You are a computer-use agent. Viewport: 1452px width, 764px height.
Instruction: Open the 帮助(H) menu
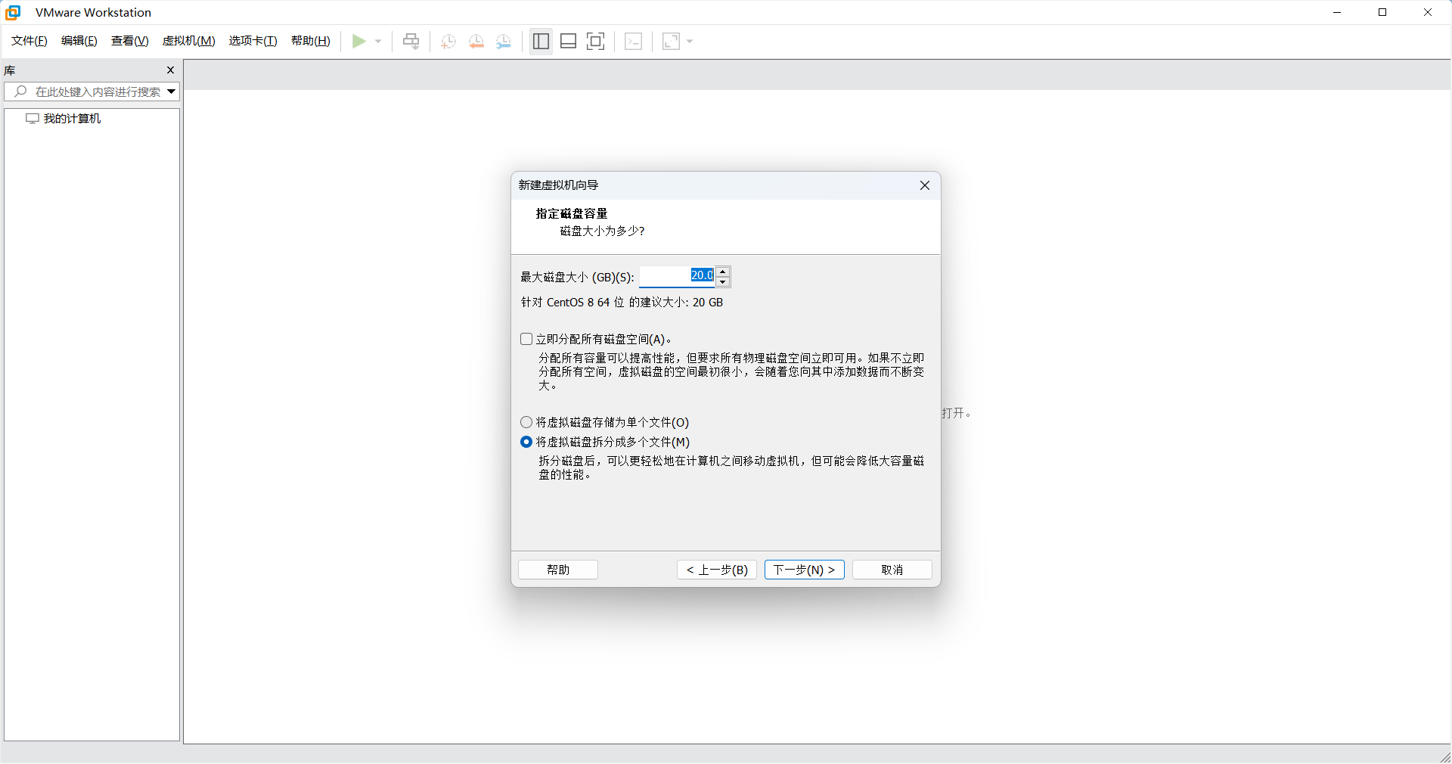click(x=311, y=41)
